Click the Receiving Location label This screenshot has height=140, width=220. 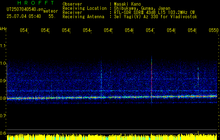85,8
